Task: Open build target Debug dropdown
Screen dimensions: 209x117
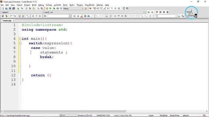Action: pyautogui.click(x=73, y=8)
